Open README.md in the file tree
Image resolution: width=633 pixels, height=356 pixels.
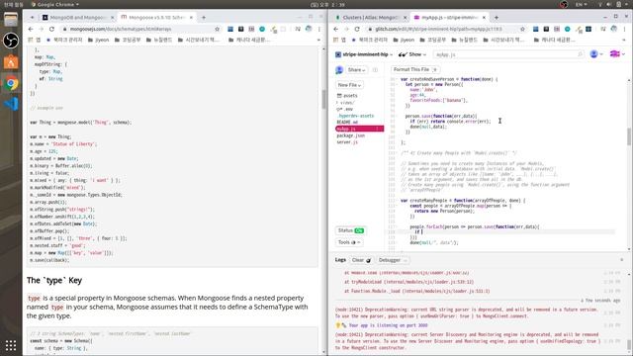pyautogui.click(x=347, y=122)
